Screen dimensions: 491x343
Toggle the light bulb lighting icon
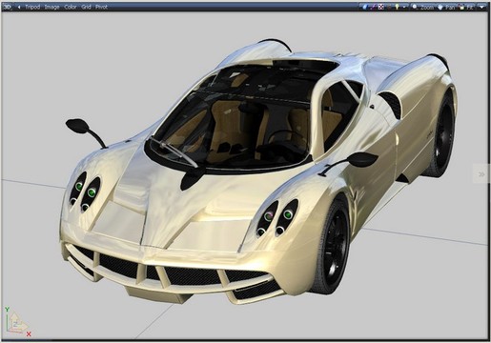pyautogui.click(x=397, y=7)
